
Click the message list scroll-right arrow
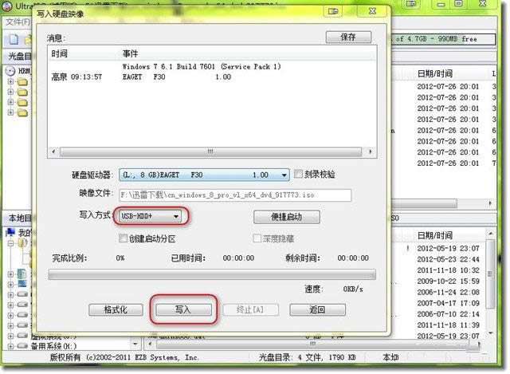(x=370, y=152)
